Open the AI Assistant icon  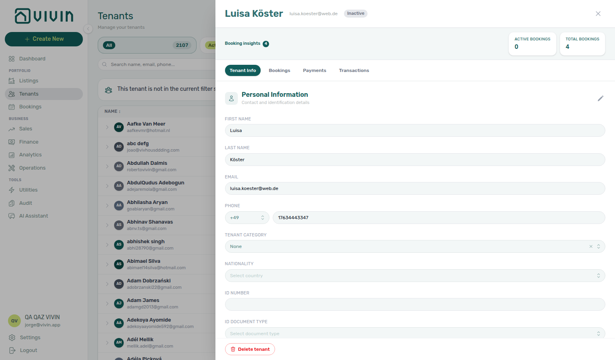point(12,216)
